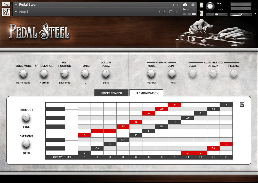Toggle the red B note cell
This screenshot has height=183, width=258.
click(x=174, y=104)
